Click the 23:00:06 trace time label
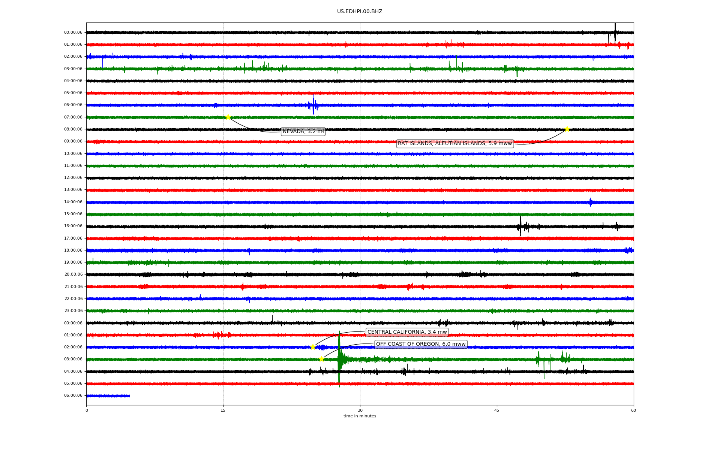720x450 pixels. pyautogui.click(x=73, y=311)
